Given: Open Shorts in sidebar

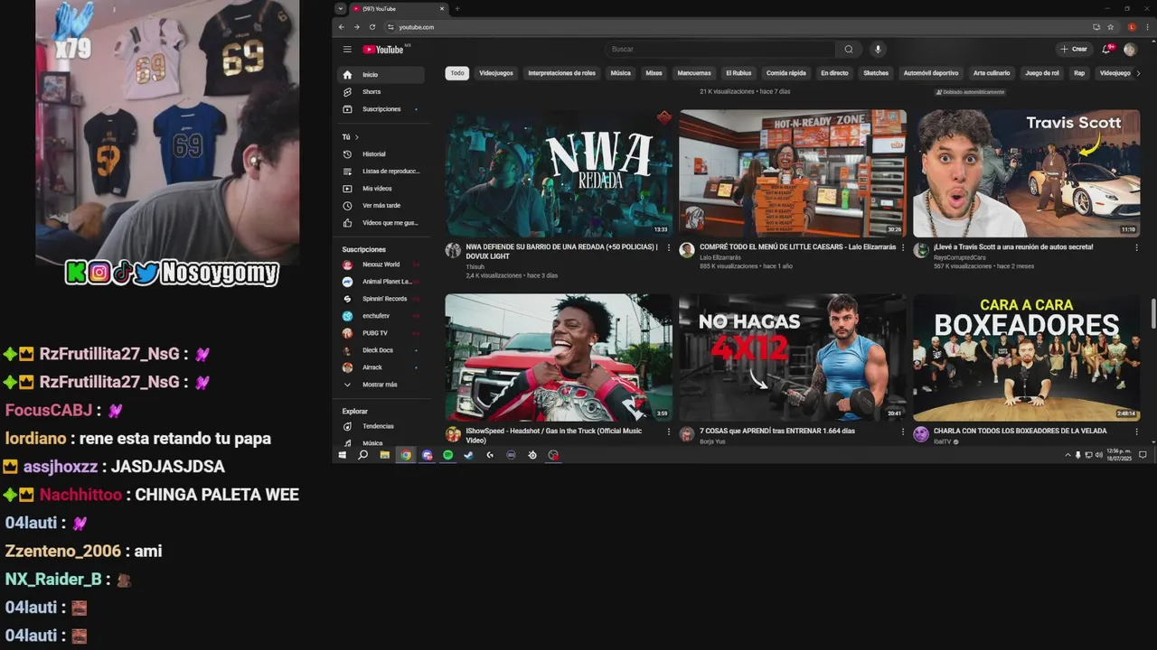Looking at the screenshot, I should click(x=381, y=92).
